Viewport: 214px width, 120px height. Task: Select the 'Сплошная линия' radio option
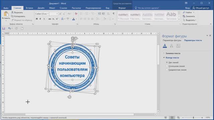pos(167,66)
